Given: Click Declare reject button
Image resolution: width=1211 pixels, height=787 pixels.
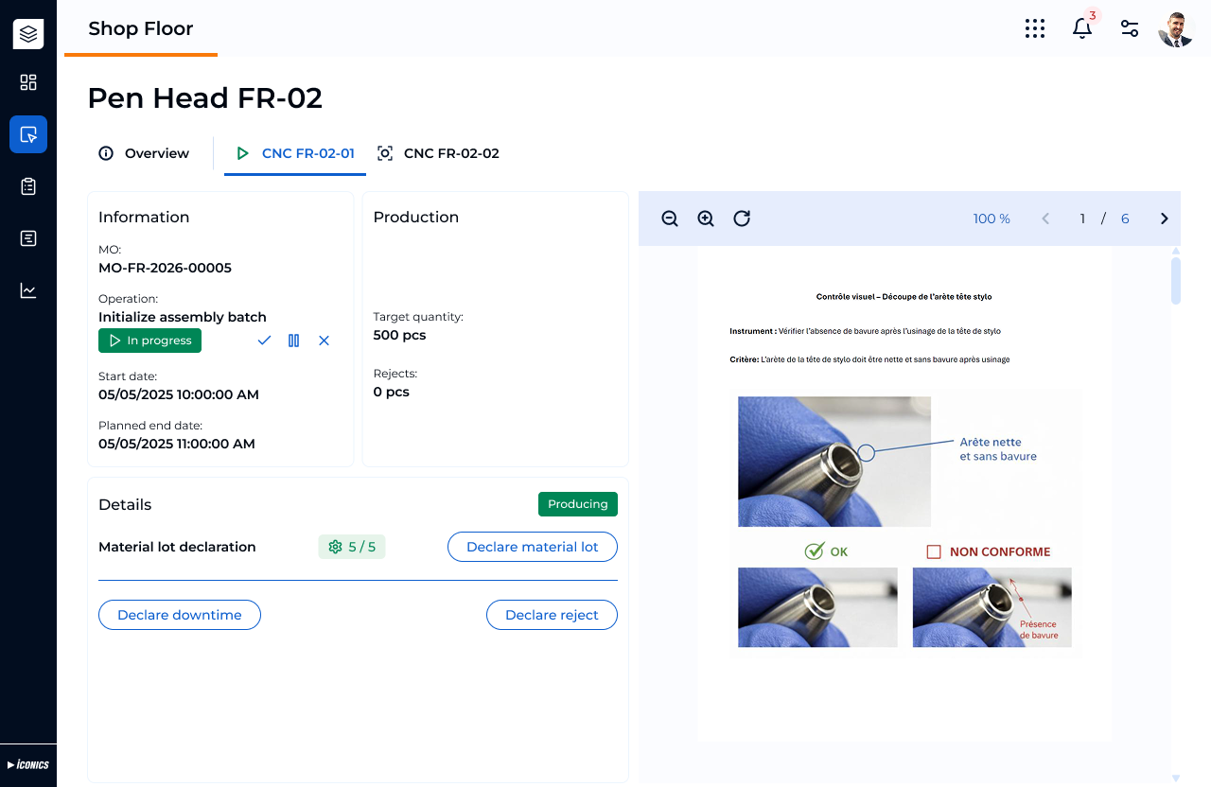Looking at the screenshot, I should click(x=552, y=615).
